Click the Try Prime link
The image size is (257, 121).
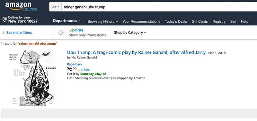point(30,9)
